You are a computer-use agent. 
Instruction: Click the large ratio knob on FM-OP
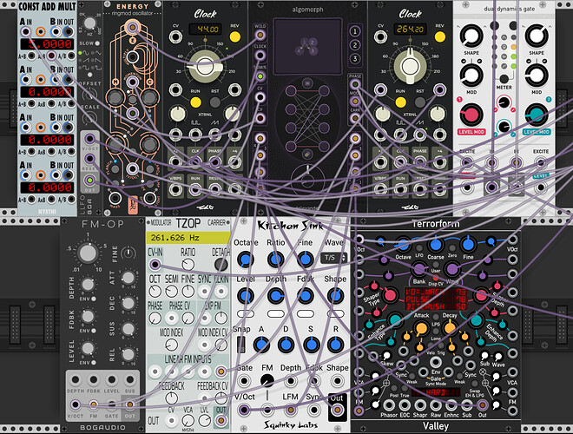(x=88, y=253)
